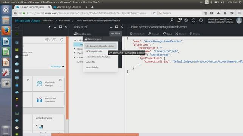Click Clone in editor toolbar
The height and width of the screenshot is (136, 243).
[x=167, y=34]
